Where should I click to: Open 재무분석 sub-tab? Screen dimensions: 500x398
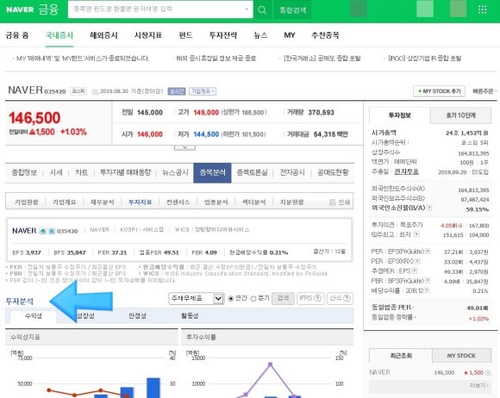tap(102, 202)
